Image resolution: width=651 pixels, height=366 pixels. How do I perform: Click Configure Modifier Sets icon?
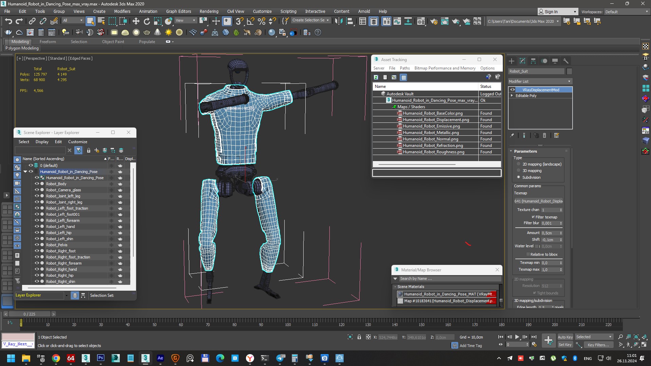(556, 135)
